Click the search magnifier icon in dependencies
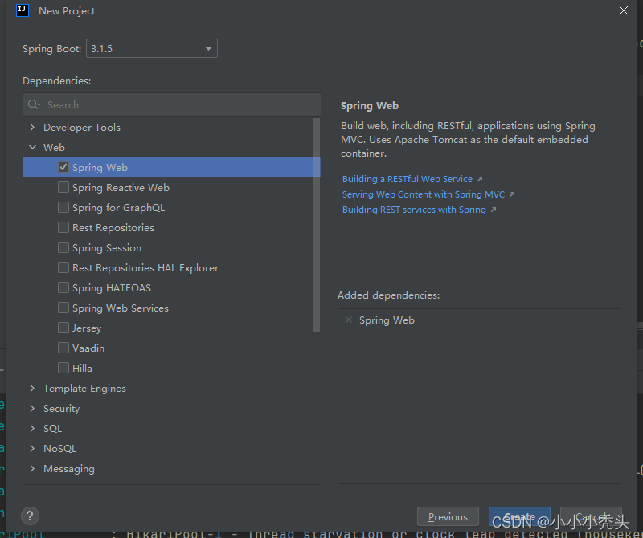This screenshot has width=643, height=538. (32, 105)
